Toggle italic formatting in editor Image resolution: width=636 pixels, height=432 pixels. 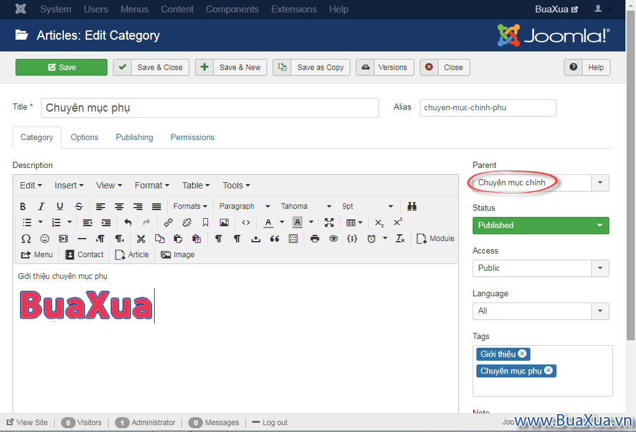pyautogui.click(x=41, y=206)
